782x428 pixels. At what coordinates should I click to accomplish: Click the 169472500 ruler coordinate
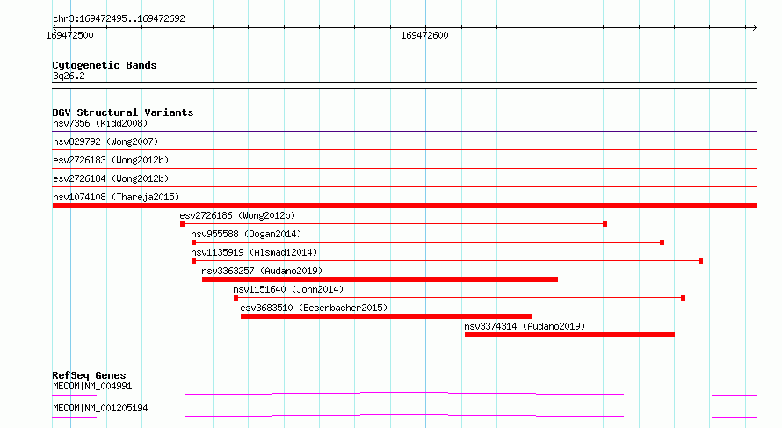(69, 35)
